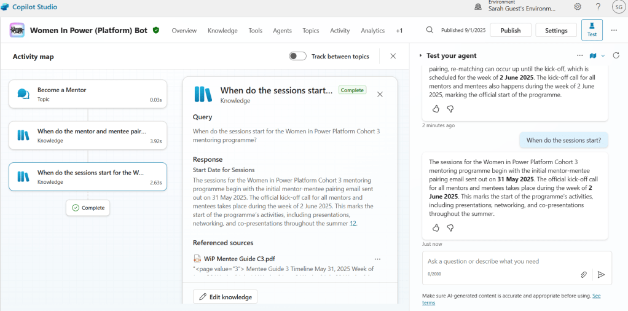
Task: Open more options for WiP Mentee Guide C3.pdf
Action: 377,259
